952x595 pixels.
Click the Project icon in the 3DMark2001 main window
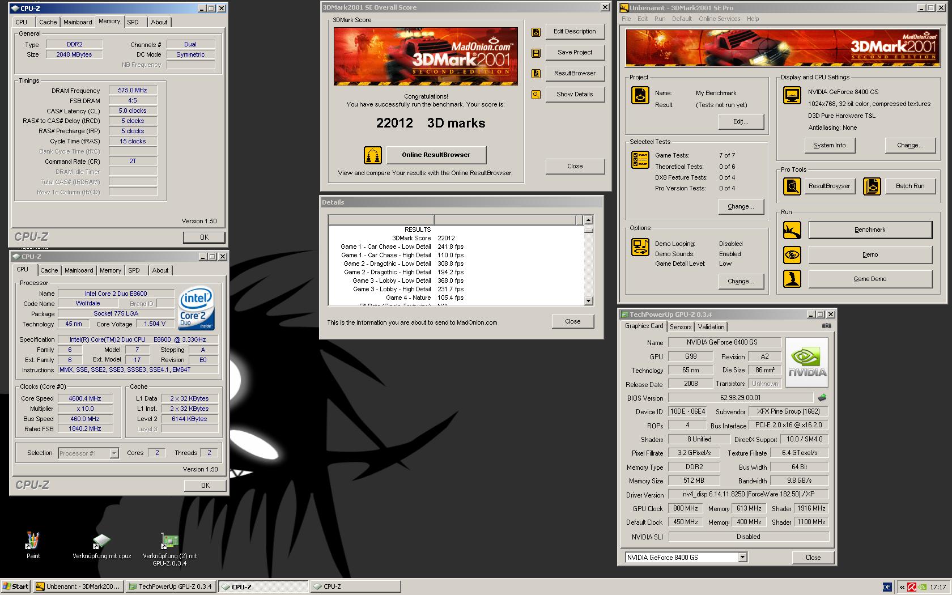tap(640, 95)
